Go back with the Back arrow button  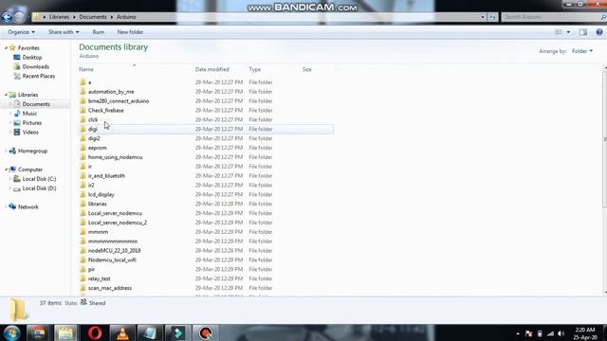(7, 17)
